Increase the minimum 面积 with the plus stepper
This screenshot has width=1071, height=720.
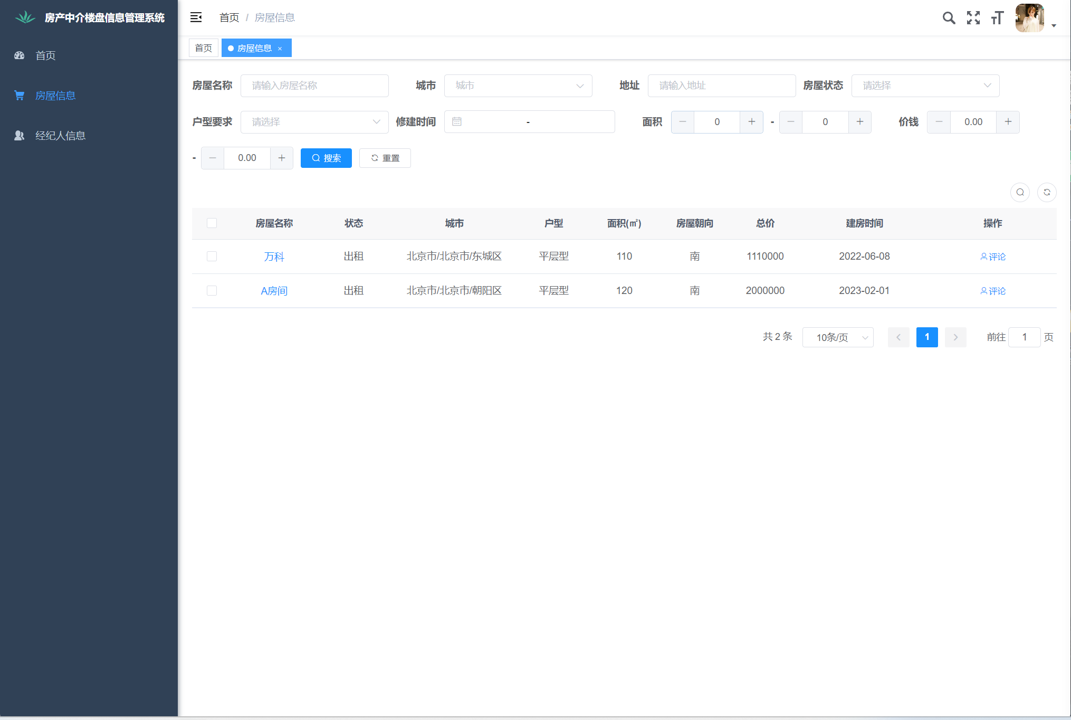751,122
